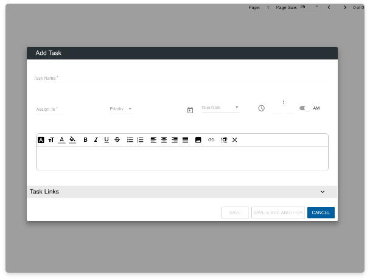This screenshot has width=370, height=280.
Task: Insert a hyperlink in the editor
Action: [x=211, y=140]
